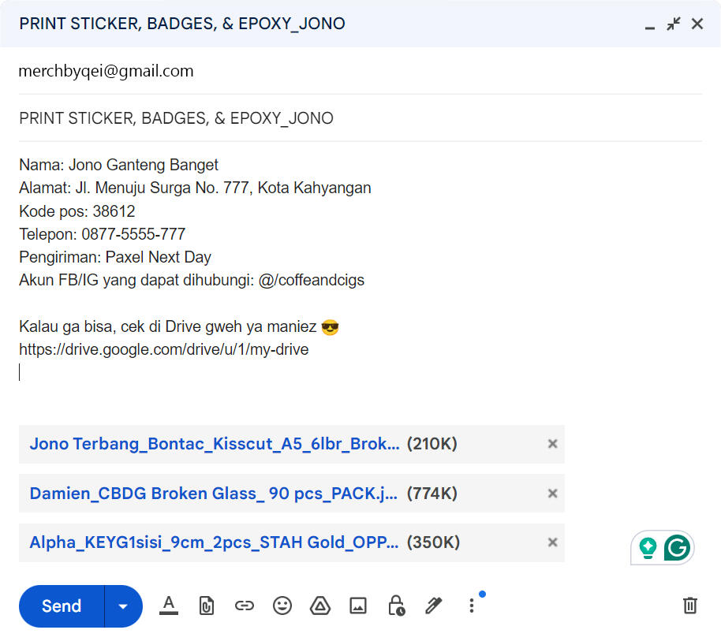Open the Google Drive link in the email body

point(163,349)
